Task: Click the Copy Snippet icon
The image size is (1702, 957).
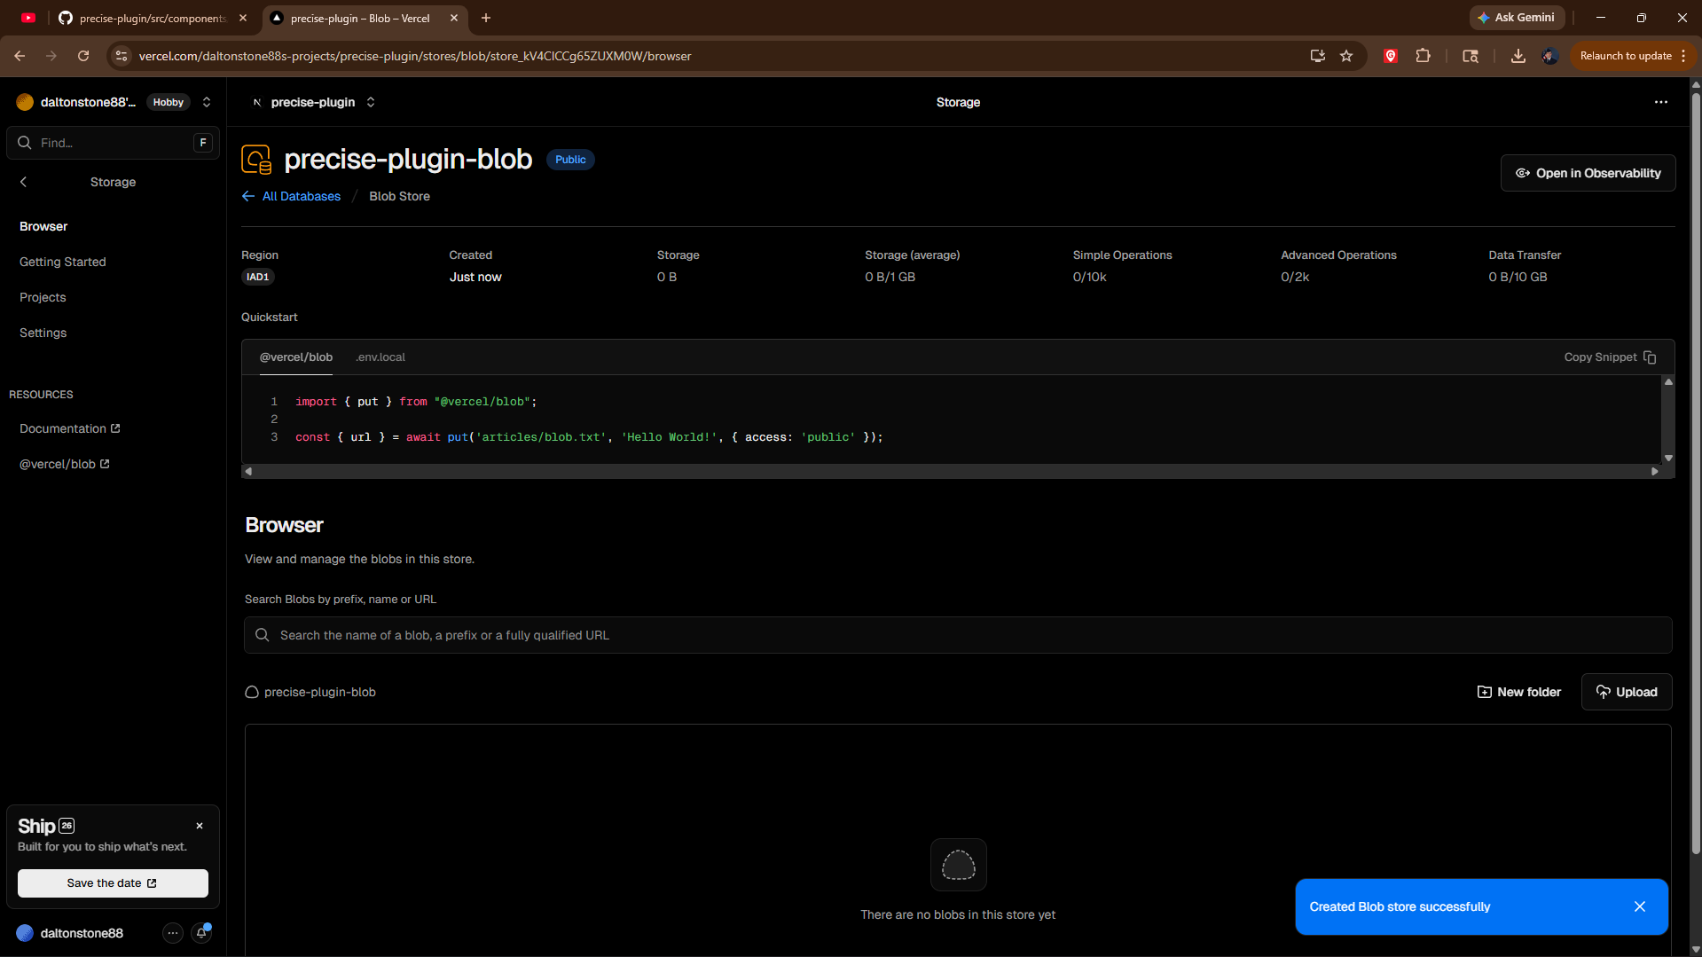Action: [1649, 357]
